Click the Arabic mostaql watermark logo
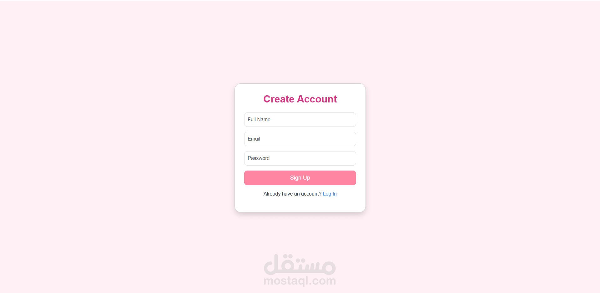 [300, 264]
